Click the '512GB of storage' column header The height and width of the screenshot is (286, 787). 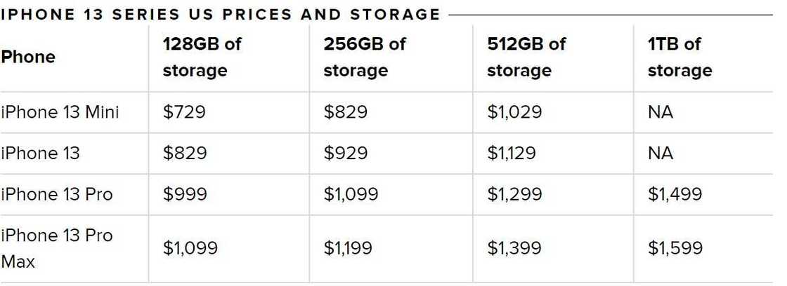pyautogui.click(x=526, y=57)
